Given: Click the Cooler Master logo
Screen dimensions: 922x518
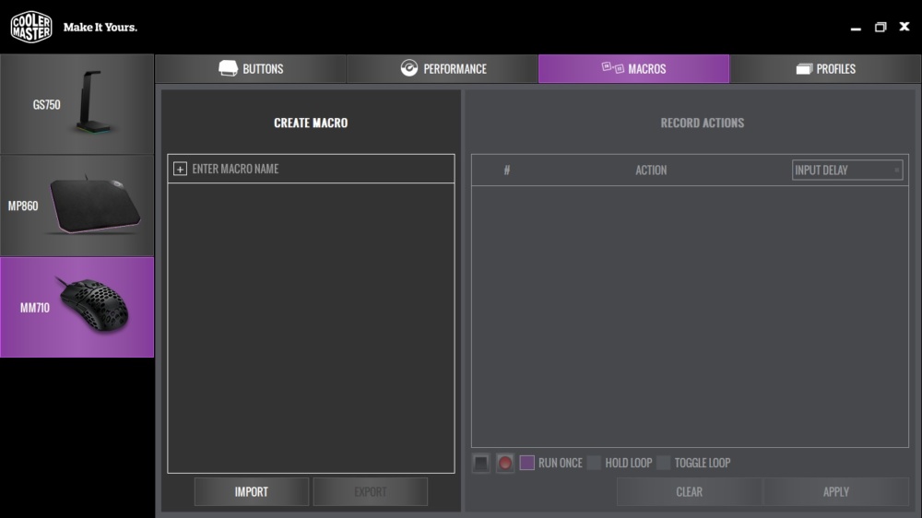Looking at the screenshot, I should [x=31, y=27].
